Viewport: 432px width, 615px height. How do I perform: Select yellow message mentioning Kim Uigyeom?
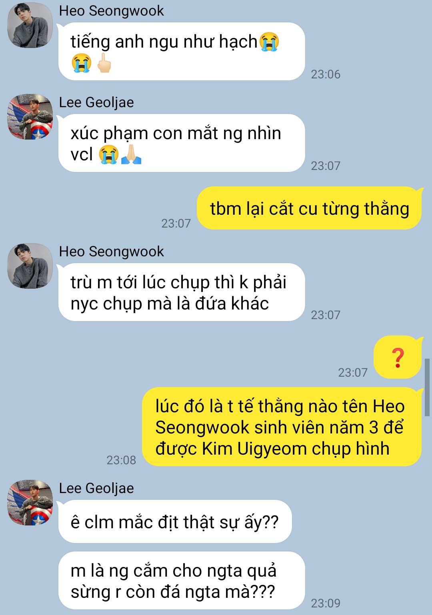tap(282, 427)
